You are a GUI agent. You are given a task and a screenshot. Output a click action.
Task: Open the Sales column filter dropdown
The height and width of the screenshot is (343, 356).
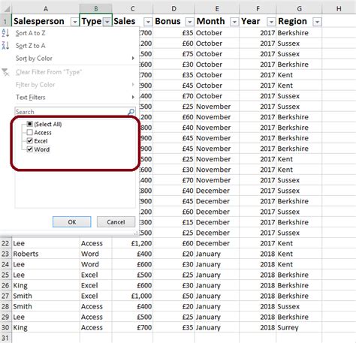click(x=148, y=22)
